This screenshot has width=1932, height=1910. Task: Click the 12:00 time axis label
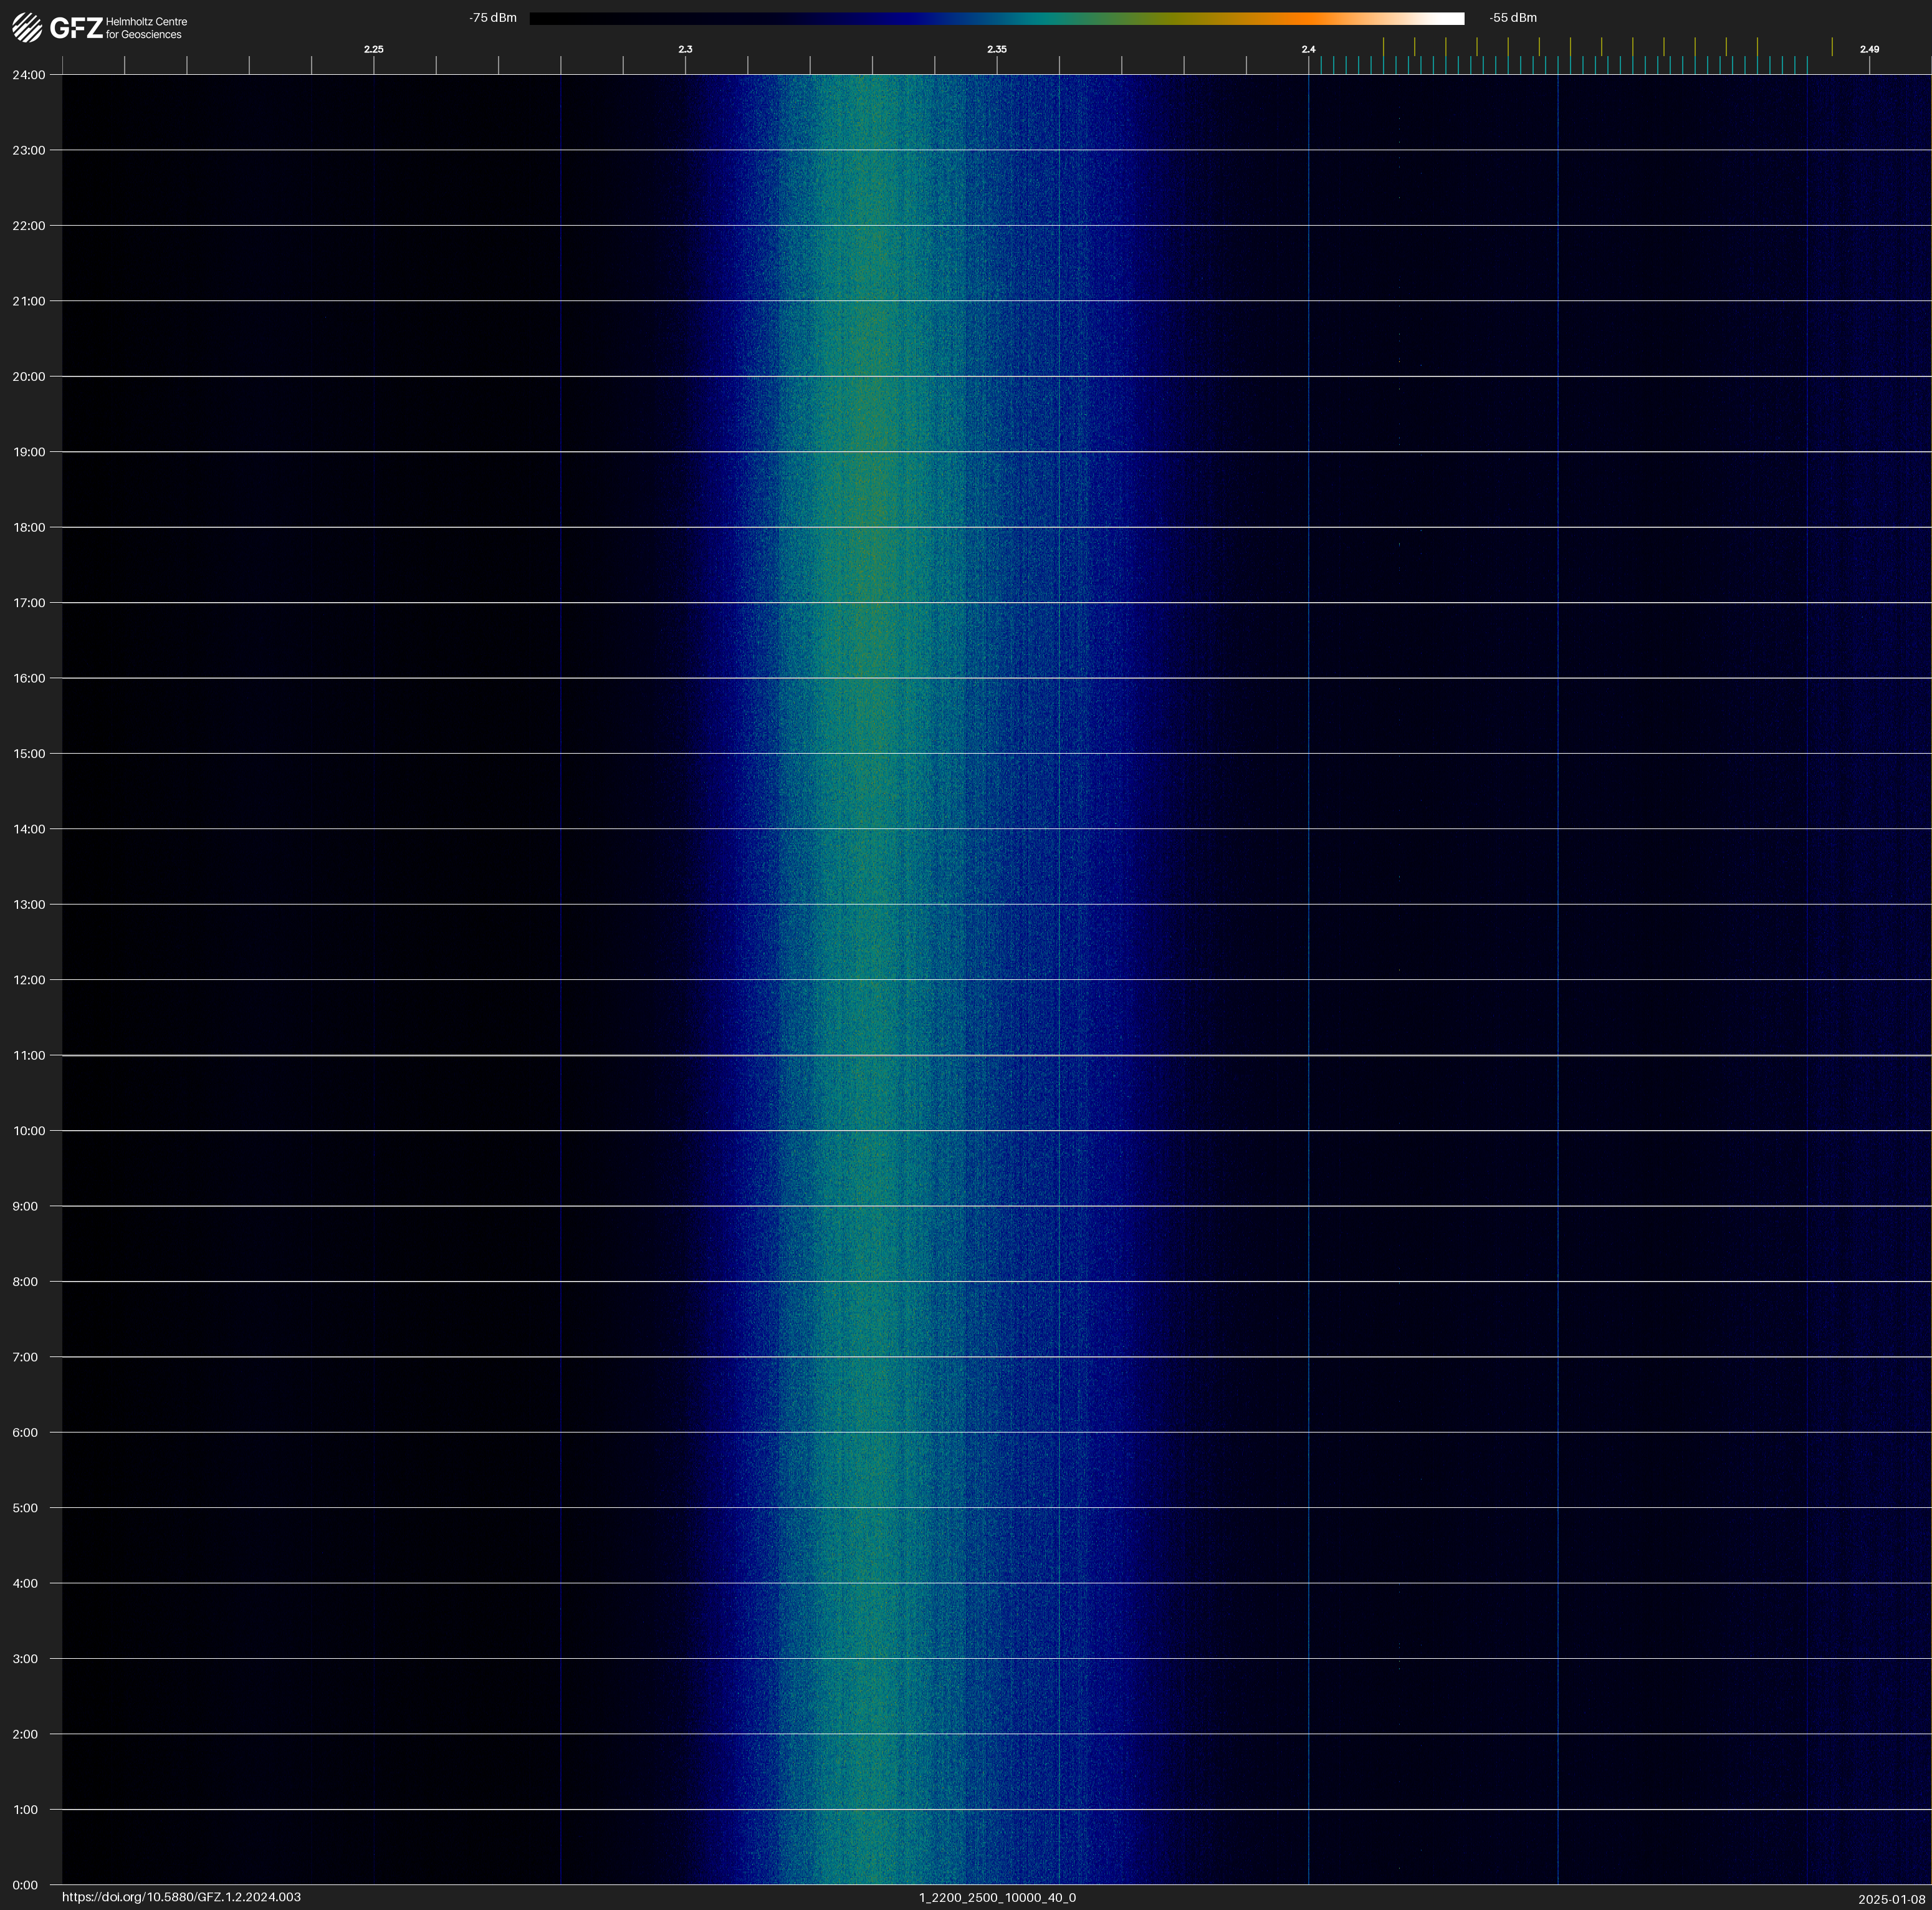coord(29,980)
